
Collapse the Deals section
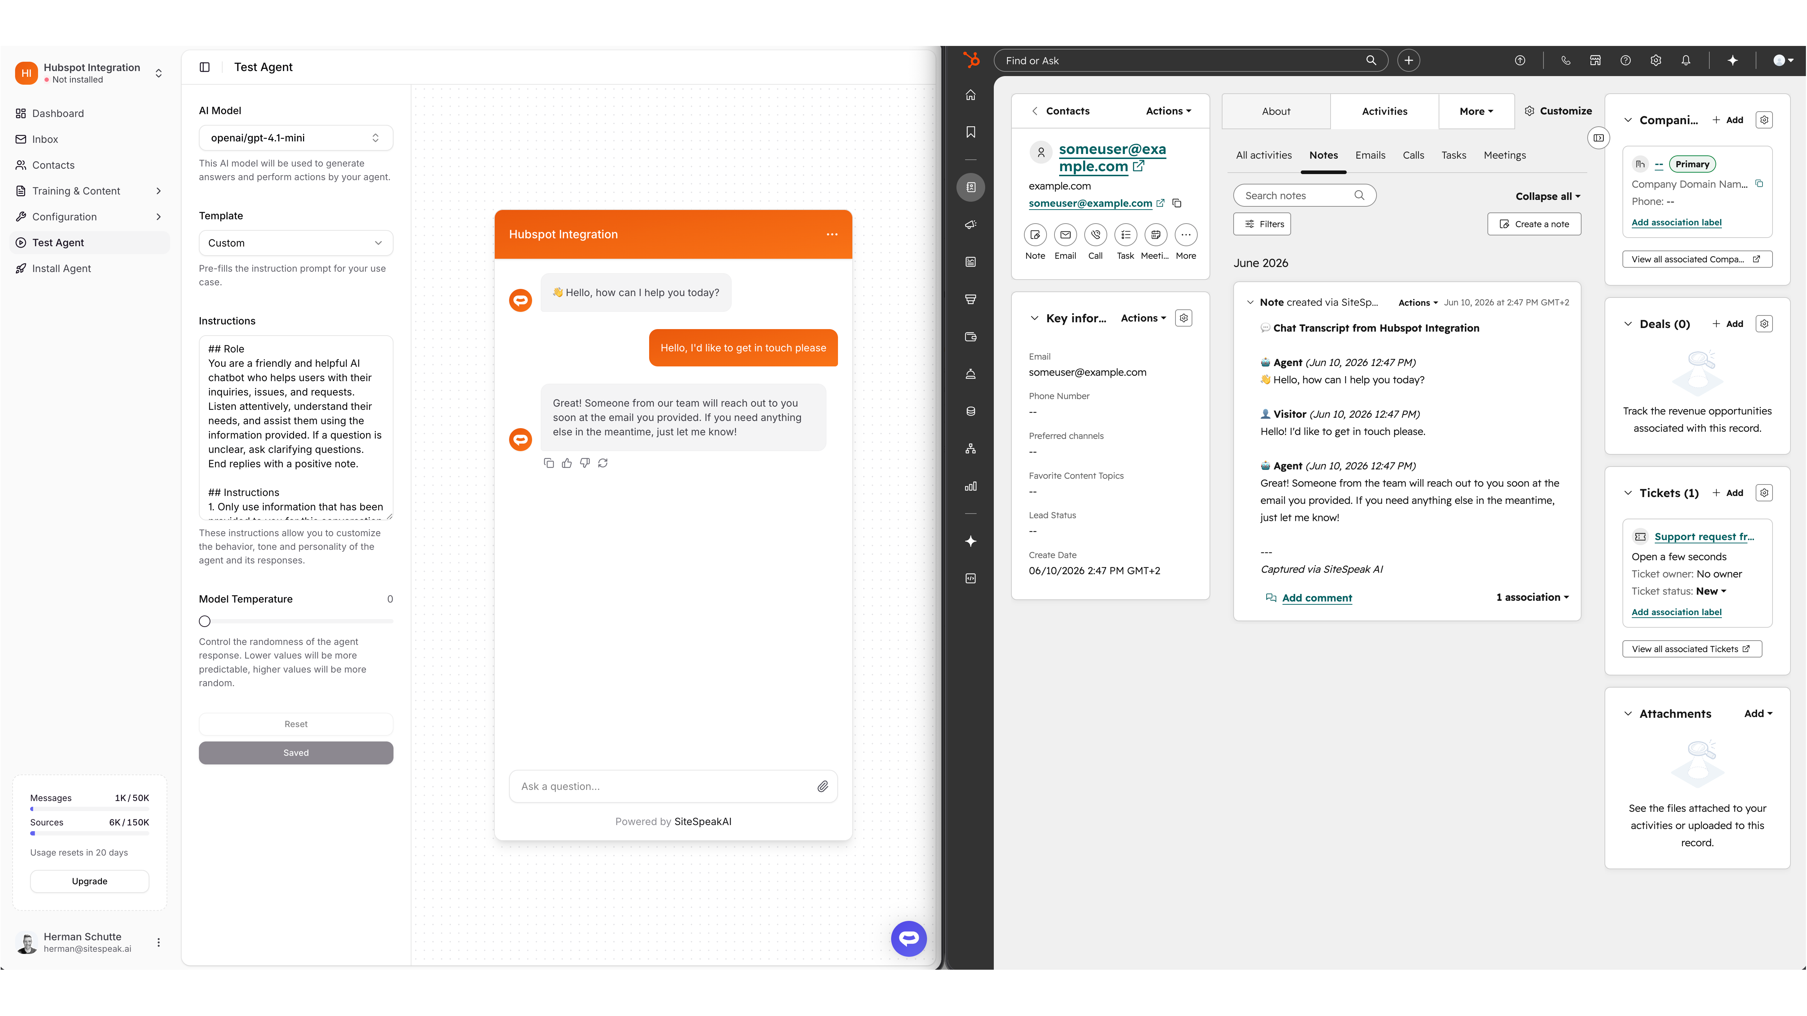pos(1628,324)
